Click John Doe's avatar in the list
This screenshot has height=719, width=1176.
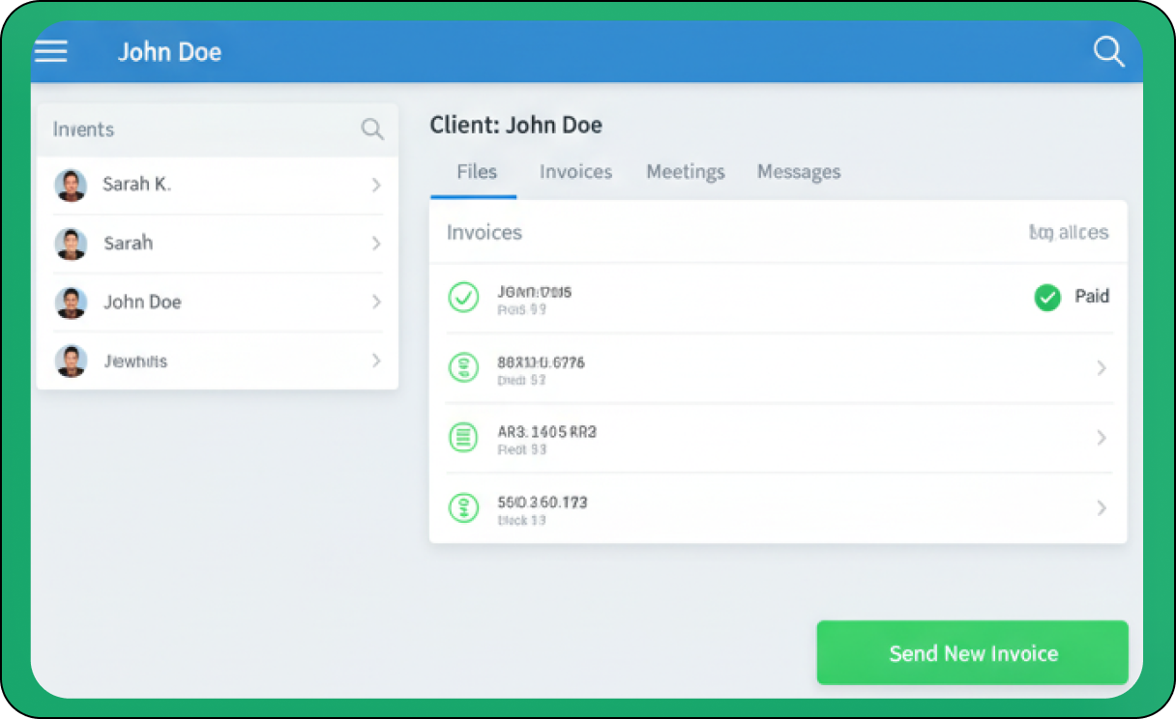point(71,302)
